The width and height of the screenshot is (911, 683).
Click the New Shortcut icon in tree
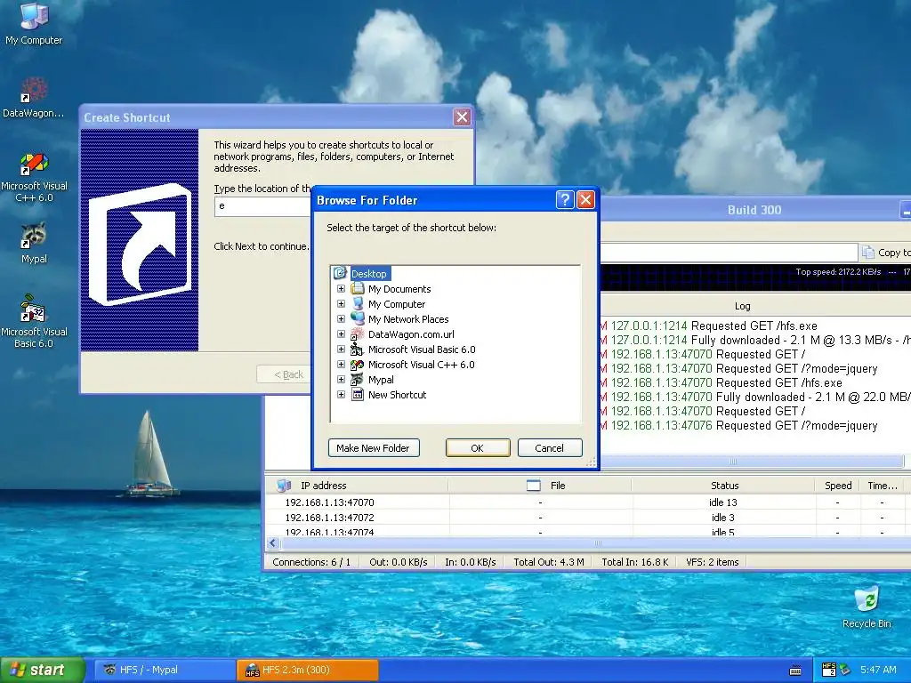[358, 394]
